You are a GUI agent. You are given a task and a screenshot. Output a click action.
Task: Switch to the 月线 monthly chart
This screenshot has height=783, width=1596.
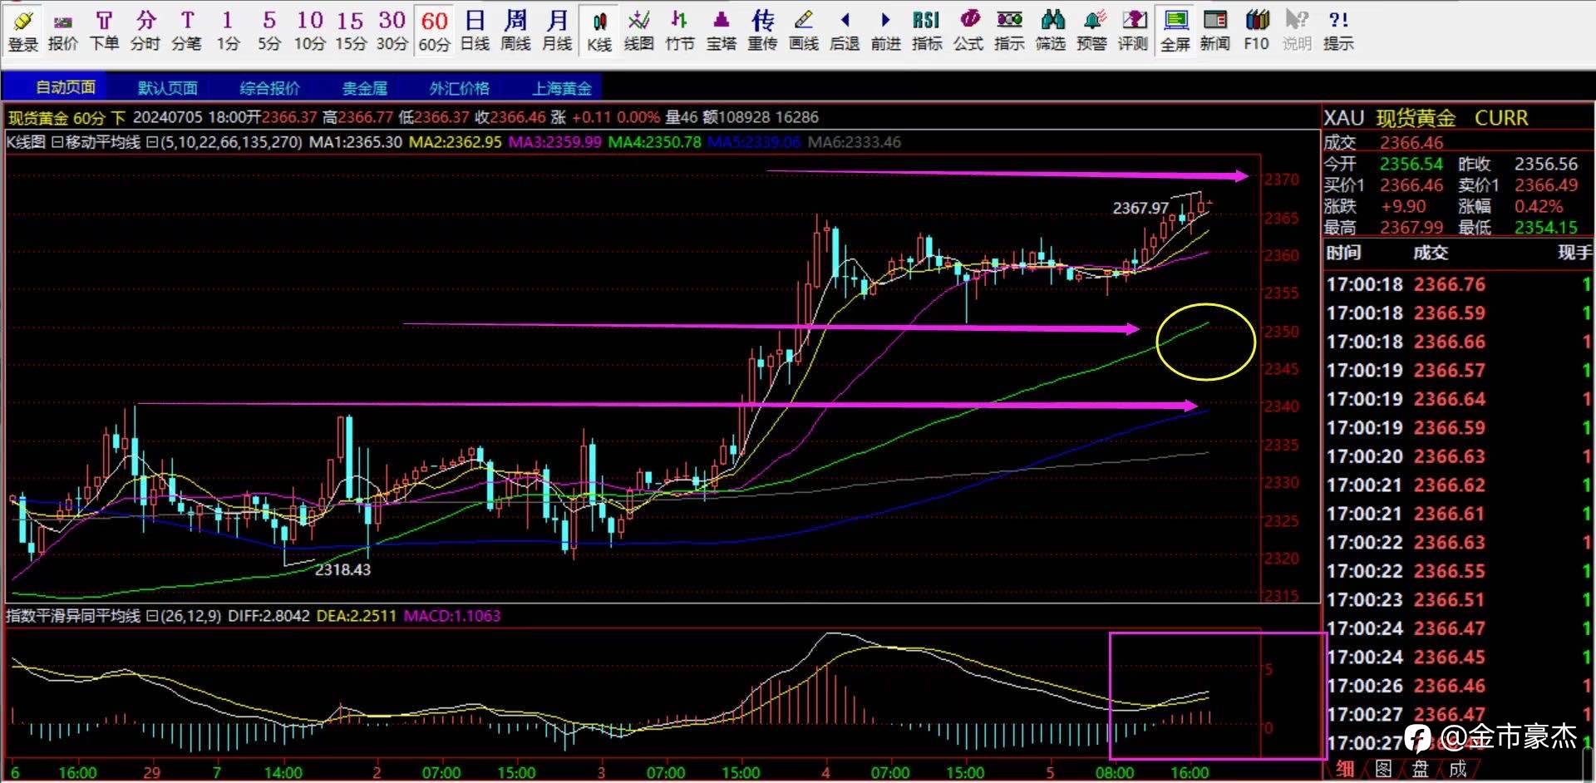point(557,31)
